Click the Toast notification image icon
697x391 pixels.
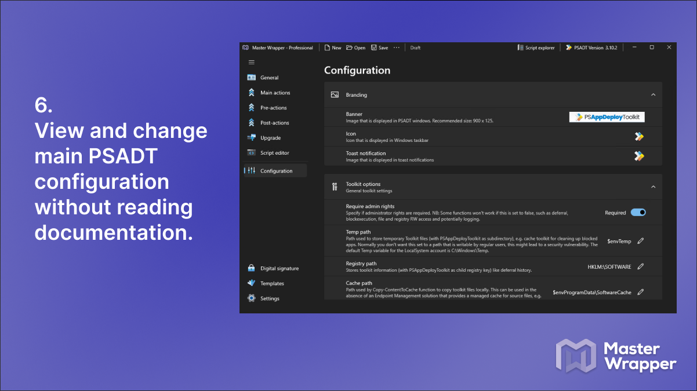(638, 156)
